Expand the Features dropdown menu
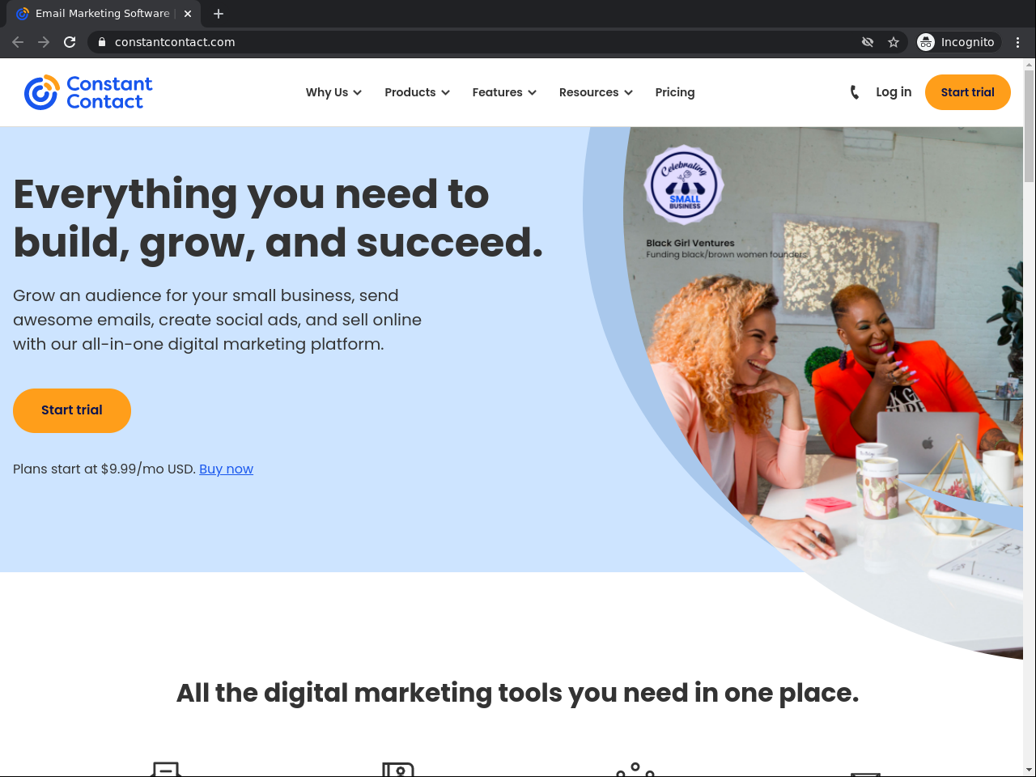The image size is (1036, 777). [x=504, y=92]
